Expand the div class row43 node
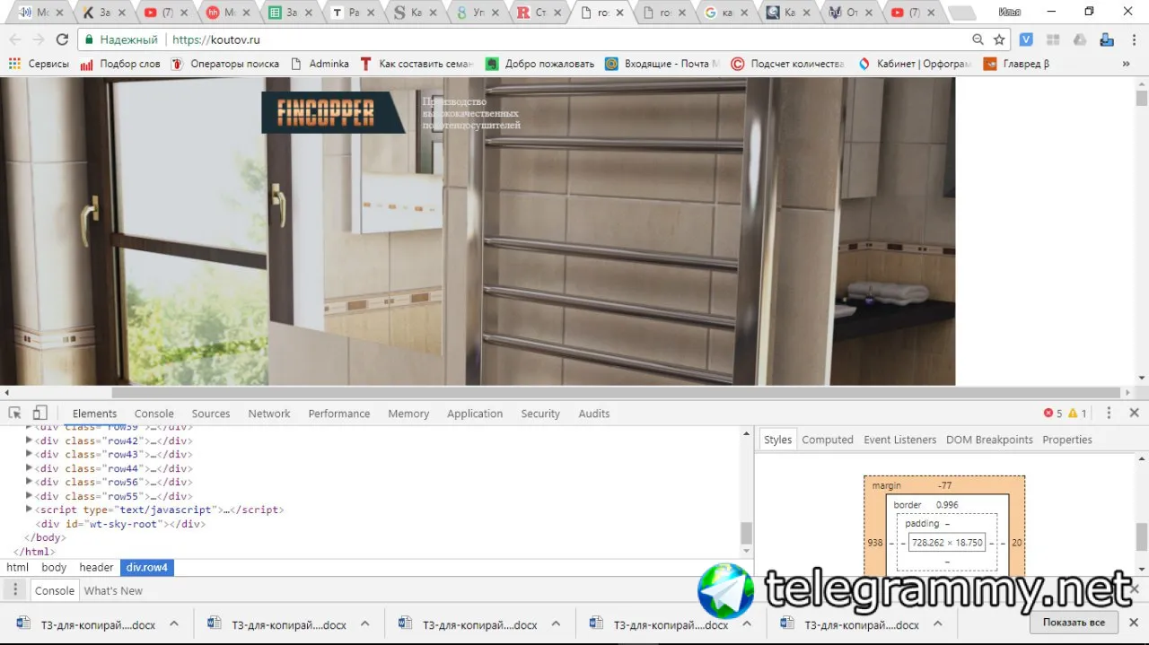The height and width of the screenshot is (645, 1149). 29,454
